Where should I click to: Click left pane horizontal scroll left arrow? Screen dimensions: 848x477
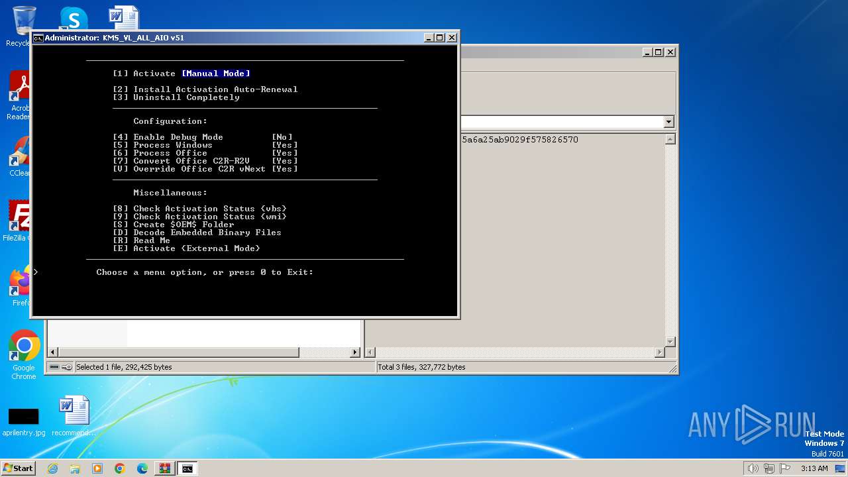click(54, 352)
